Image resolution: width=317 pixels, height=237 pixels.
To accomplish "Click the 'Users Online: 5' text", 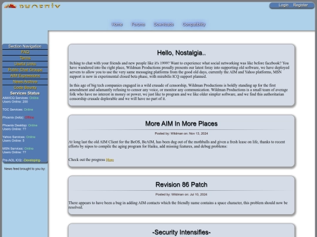I will click(x=14, y=140).
